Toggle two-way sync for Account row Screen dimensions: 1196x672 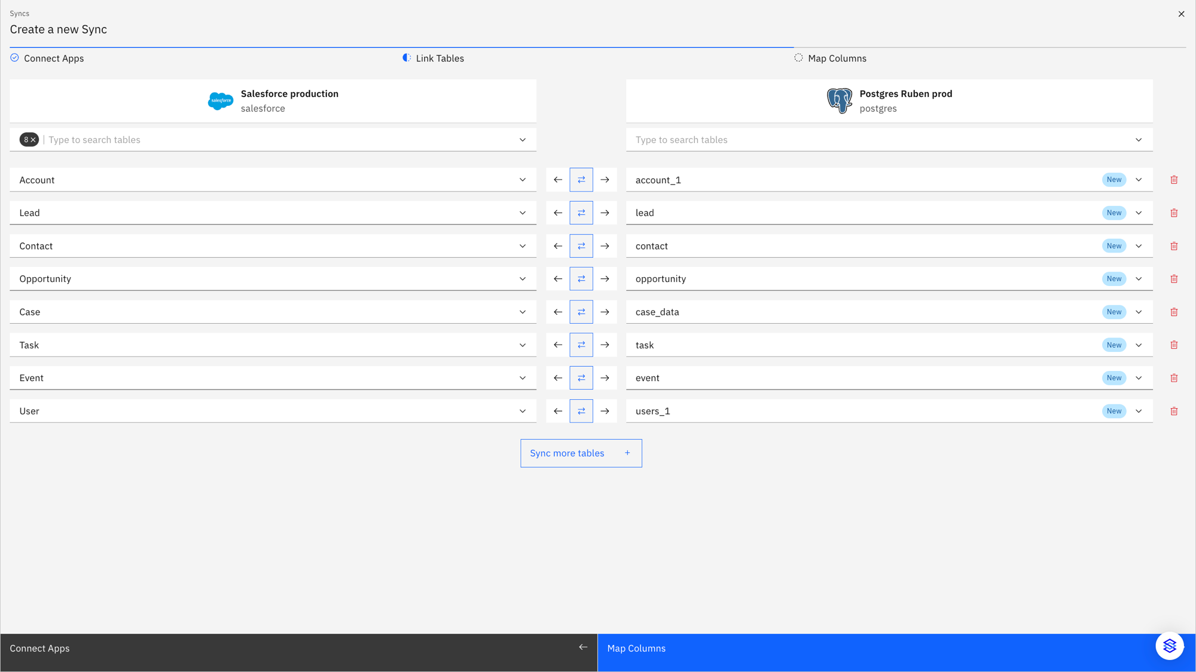coord(581,180)
